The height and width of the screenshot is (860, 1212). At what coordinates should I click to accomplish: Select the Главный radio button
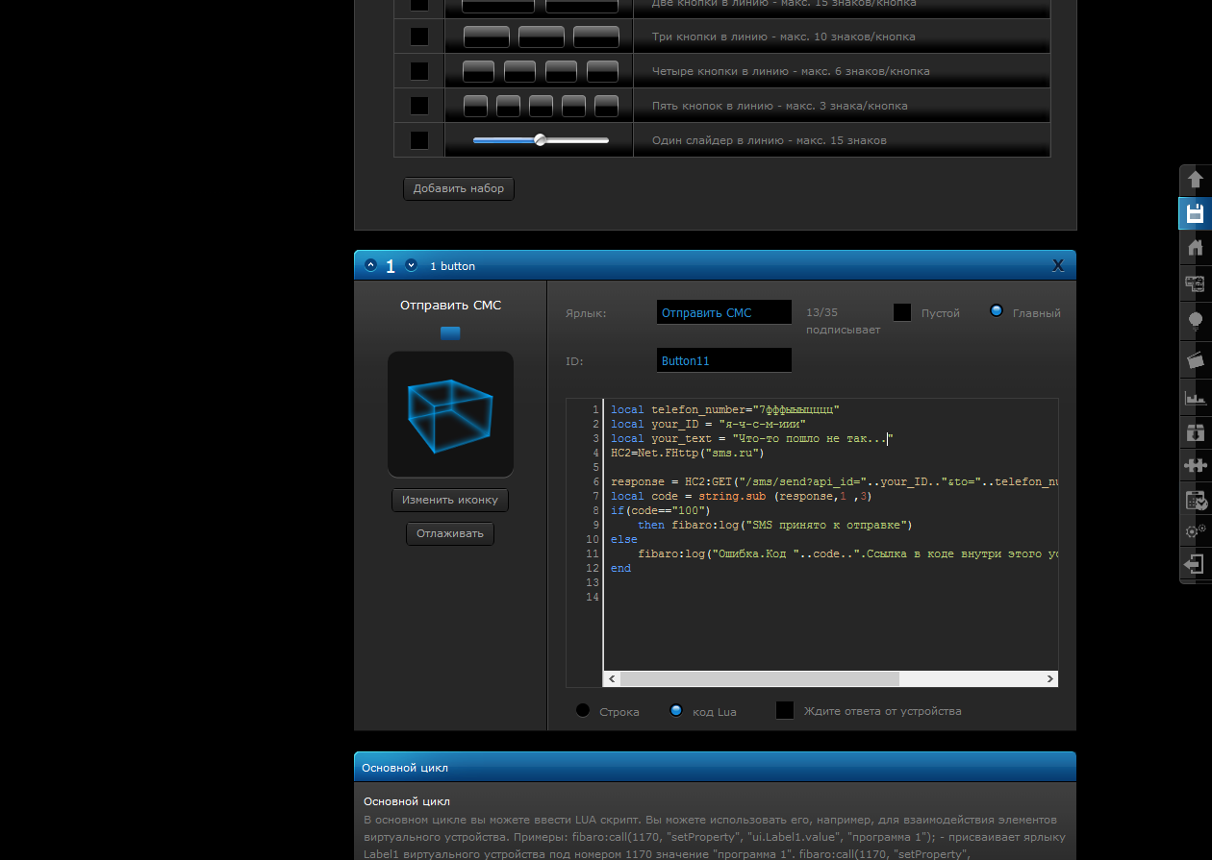pyautogui.click(x=997, y=311)
